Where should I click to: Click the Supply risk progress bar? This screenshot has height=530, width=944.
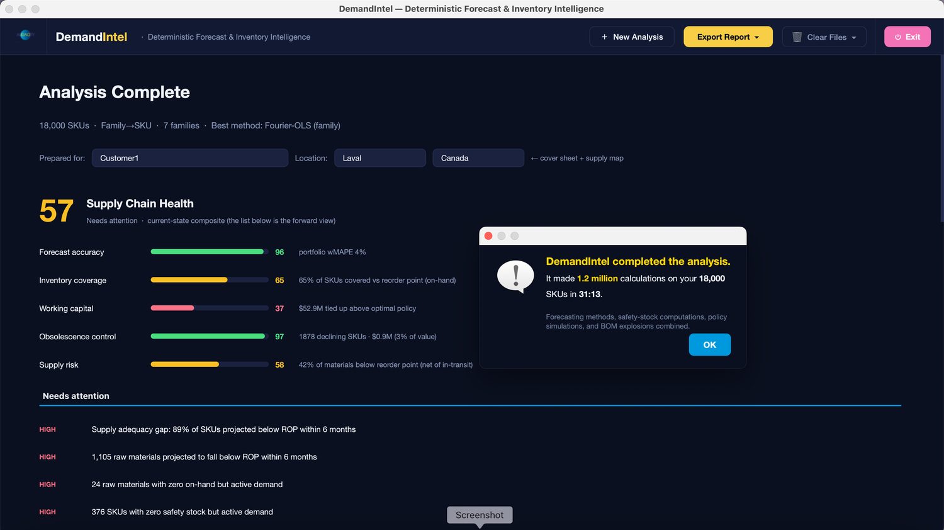pos(210,364)
